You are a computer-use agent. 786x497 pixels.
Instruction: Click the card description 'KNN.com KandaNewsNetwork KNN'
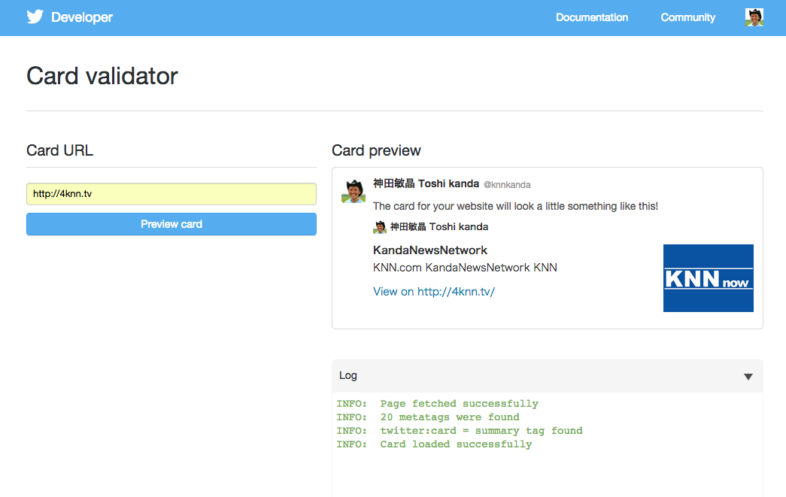465,268
